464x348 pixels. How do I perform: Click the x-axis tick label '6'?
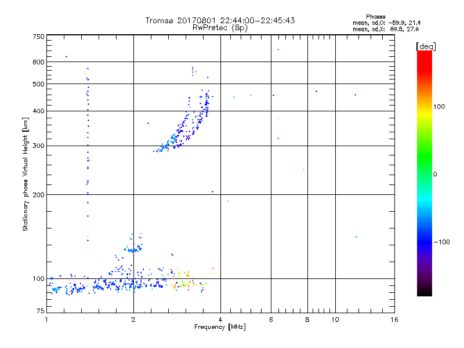pos(271,320)
